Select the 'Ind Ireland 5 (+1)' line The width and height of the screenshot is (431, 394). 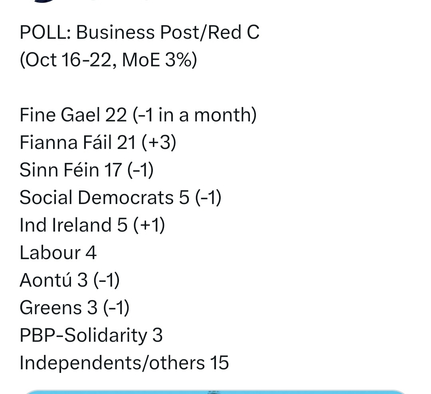coord(92,225)
